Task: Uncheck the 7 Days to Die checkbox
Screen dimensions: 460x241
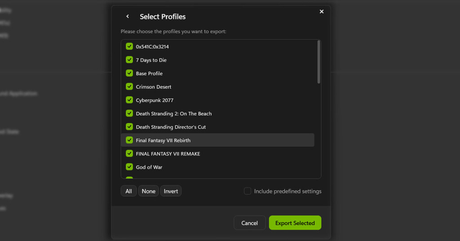Action: click(x=129, y=60)
